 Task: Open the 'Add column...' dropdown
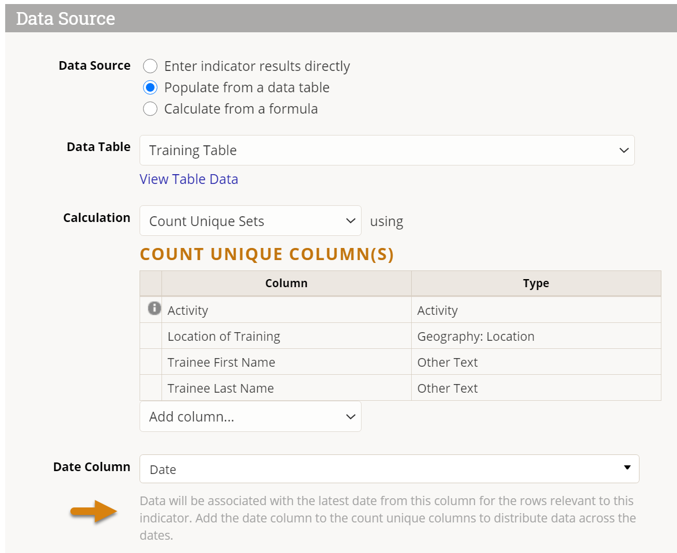(250, 416)
